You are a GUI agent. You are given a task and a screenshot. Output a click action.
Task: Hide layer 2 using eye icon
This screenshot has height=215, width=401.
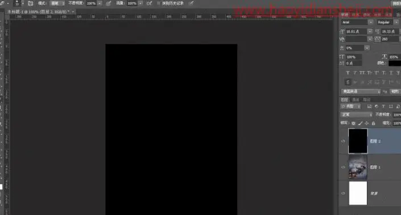tap(343, 141)
